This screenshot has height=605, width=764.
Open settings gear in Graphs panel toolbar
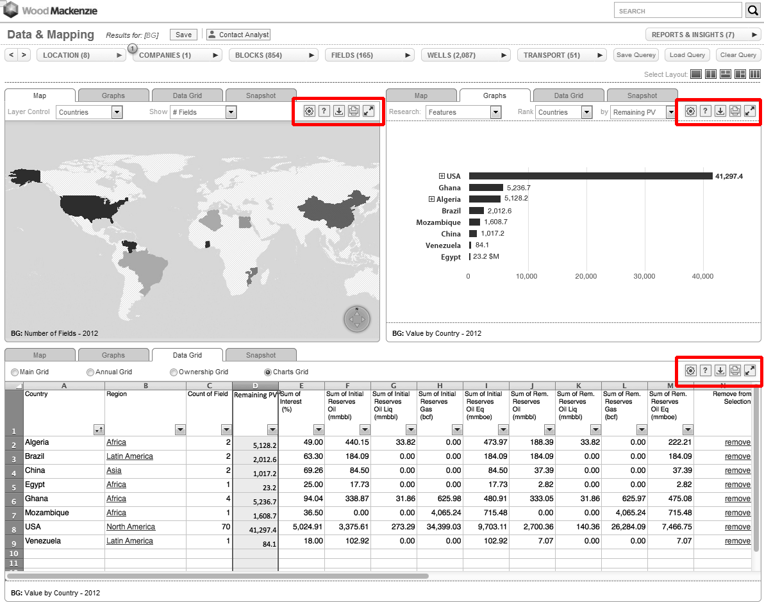click(x=690, y=111)
